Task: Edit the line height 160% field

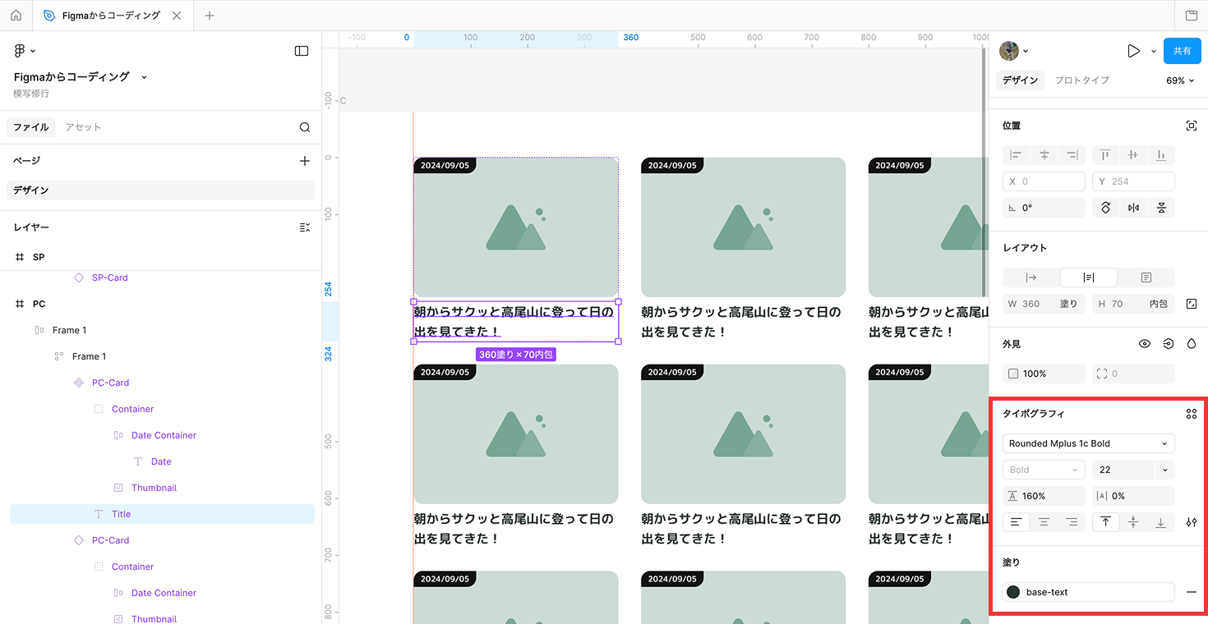Action: coord(1044,496)
